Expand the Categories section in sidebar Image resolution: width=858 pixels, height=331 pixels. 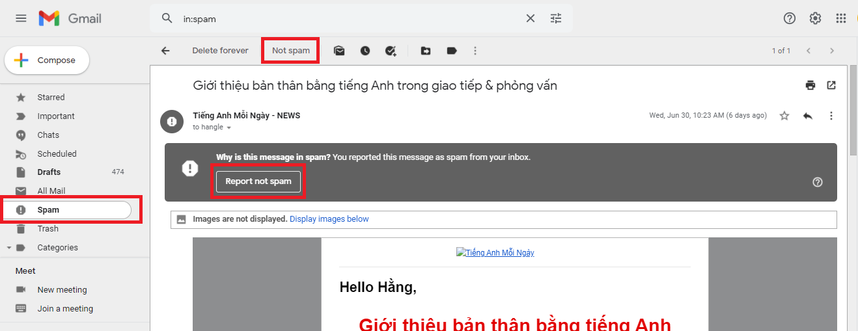click(9, 248)
